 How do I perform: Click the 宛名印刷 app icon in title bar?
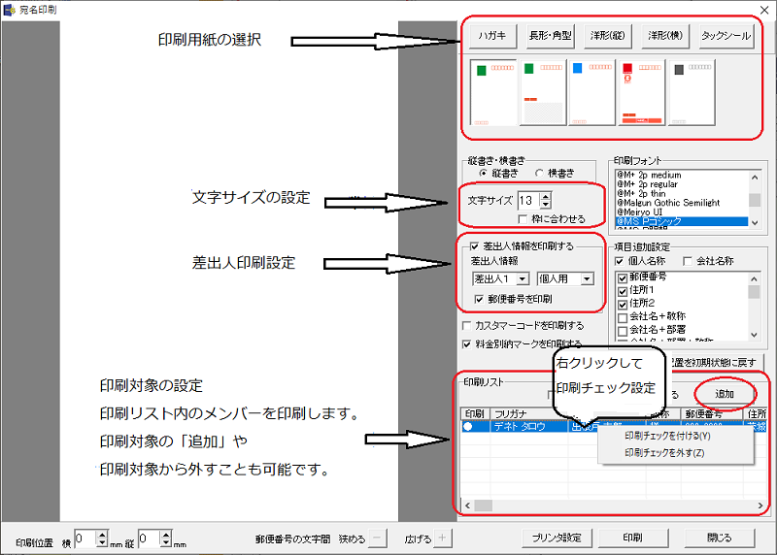click(x=10, y=10)
